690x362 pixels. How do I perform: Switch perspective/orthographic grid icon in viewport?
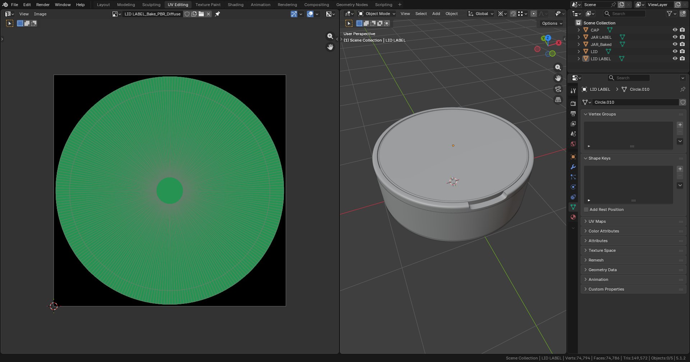coord(558,100)
